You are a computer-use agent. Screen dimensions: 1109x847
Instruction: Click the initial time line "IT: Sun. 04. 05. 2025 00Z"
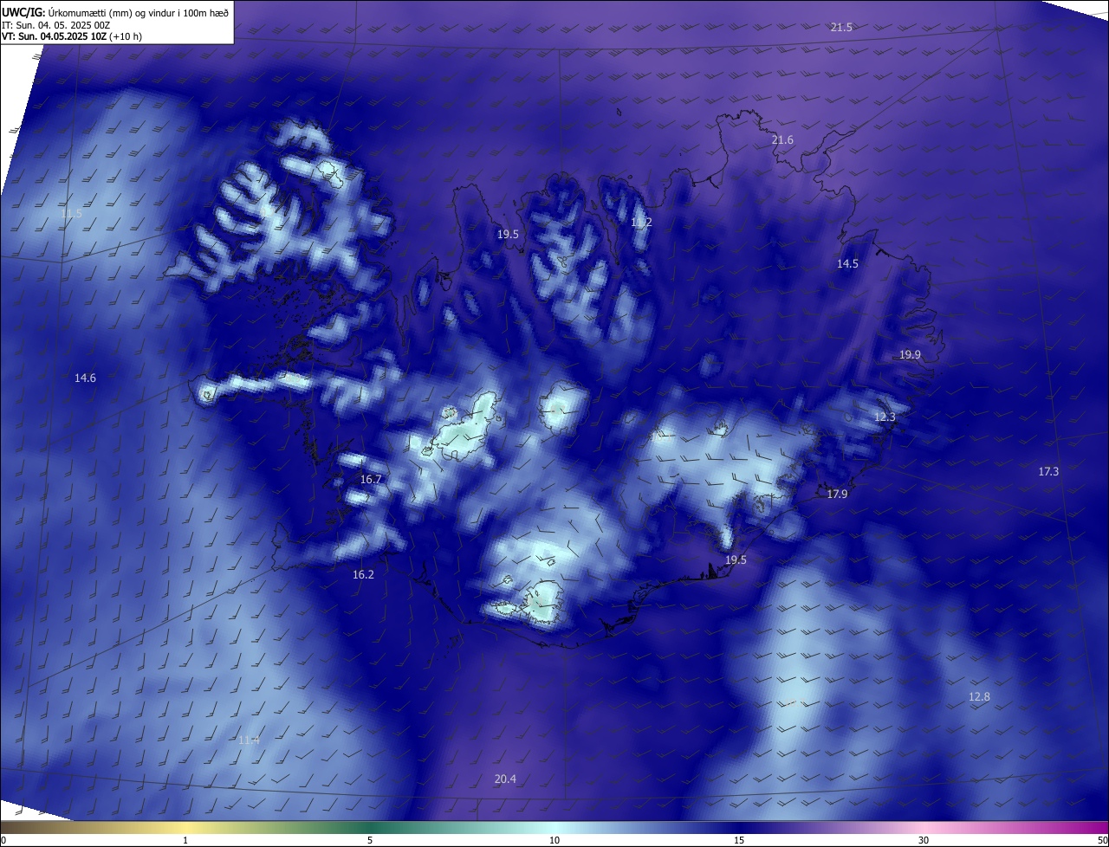[55, 25]
